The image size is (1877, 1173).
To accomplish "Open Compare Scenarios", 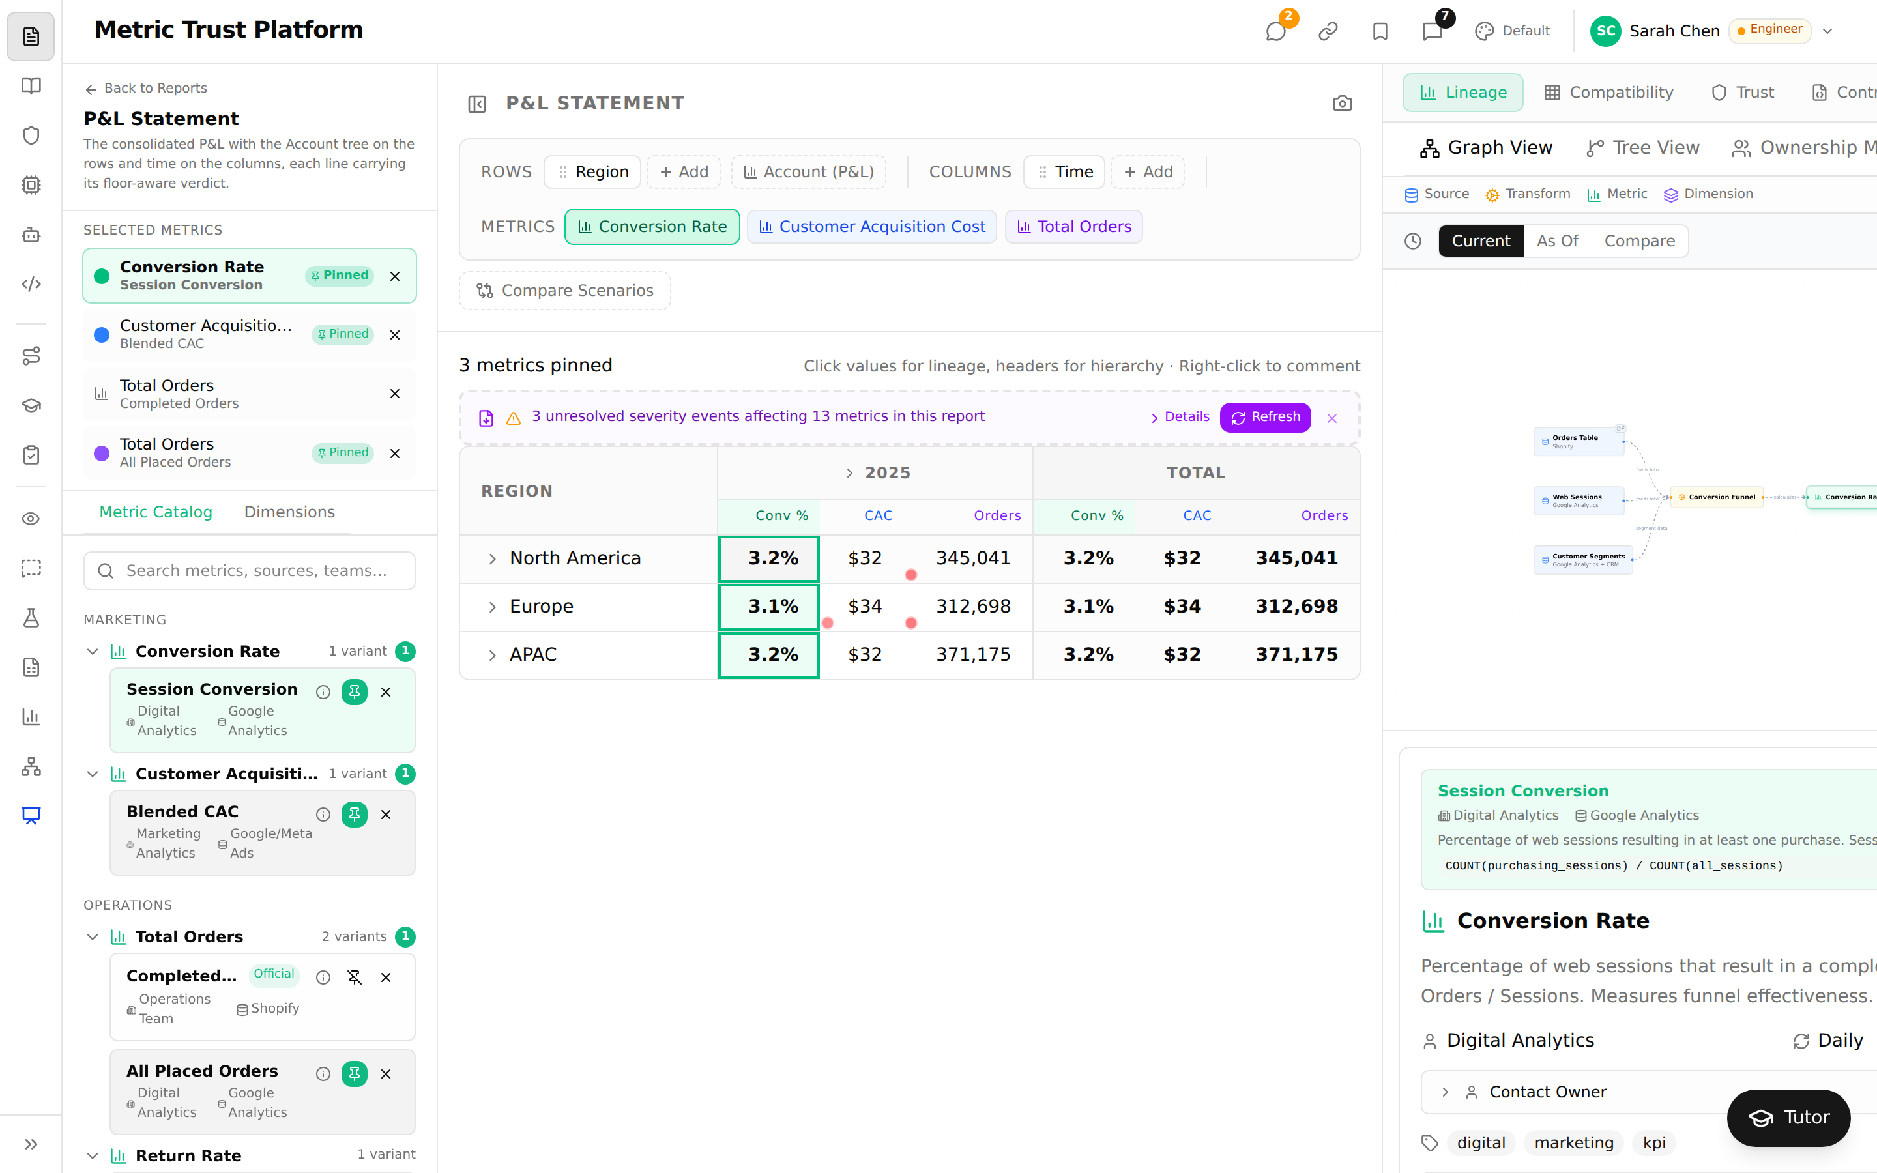I will tap(564, 290).
